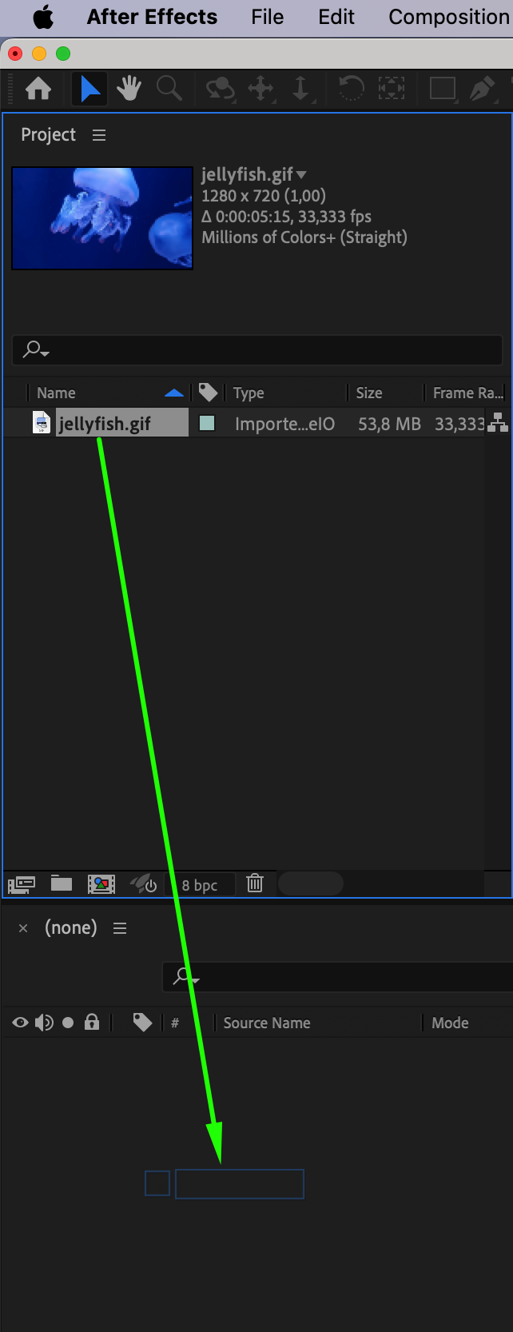Viewport: 513px width, 1332px height.
Task: Click the teal label swatch for jellyfish.gif
Action: tap(207, 423)
